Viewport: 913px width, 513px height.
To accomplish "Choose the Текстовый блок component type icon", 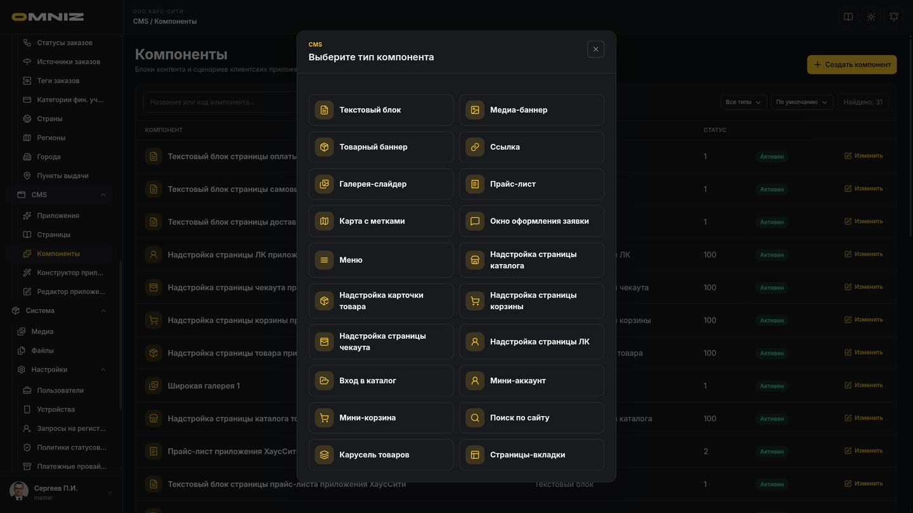I will click(324, 110).
